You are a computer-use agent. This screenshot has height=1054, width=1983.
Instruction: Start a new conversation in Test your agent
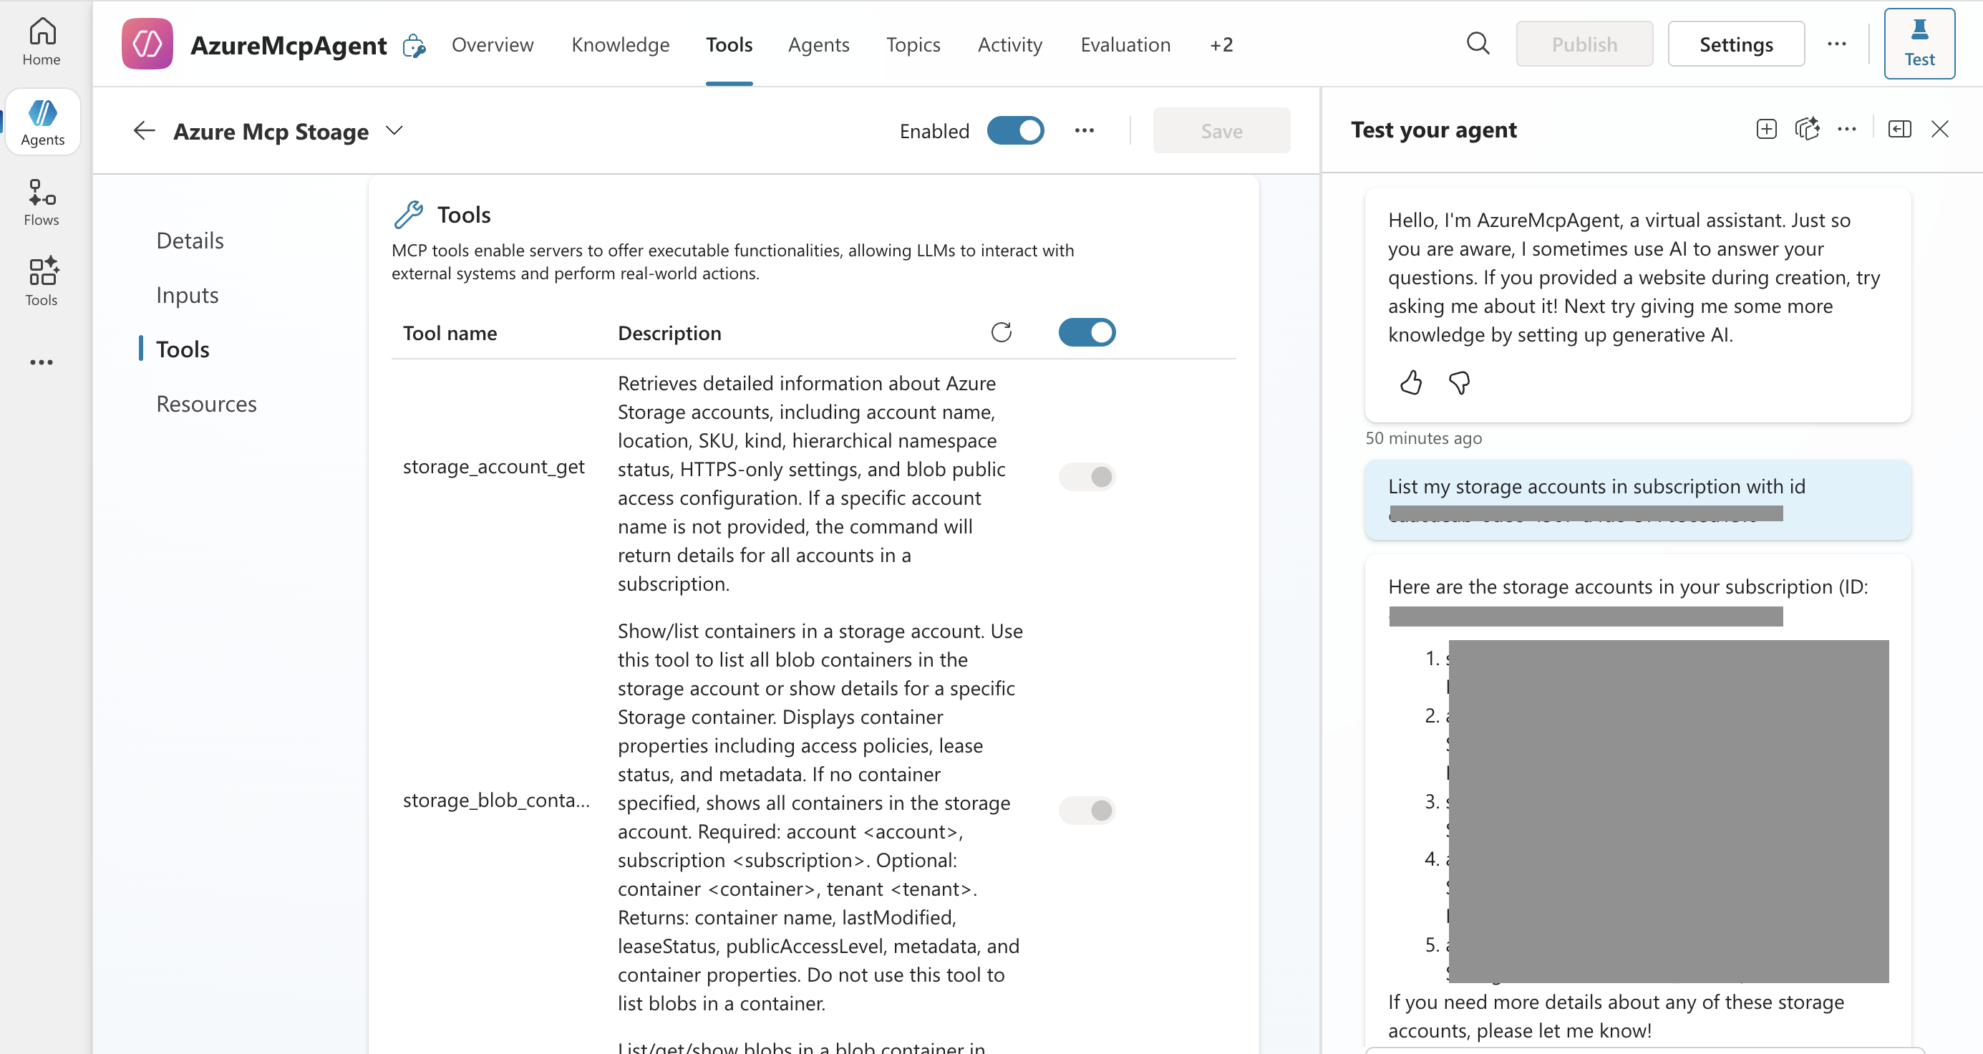(1767, 130)
